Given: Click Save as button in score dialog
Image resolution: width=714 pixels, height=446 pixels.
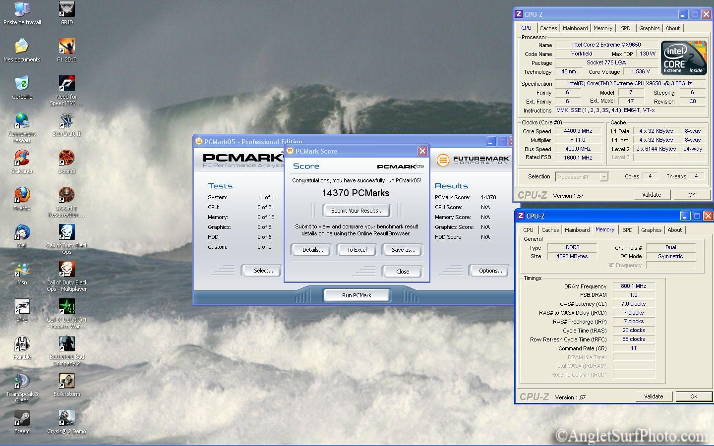Looking at the screenshot, I should point(403,250).
